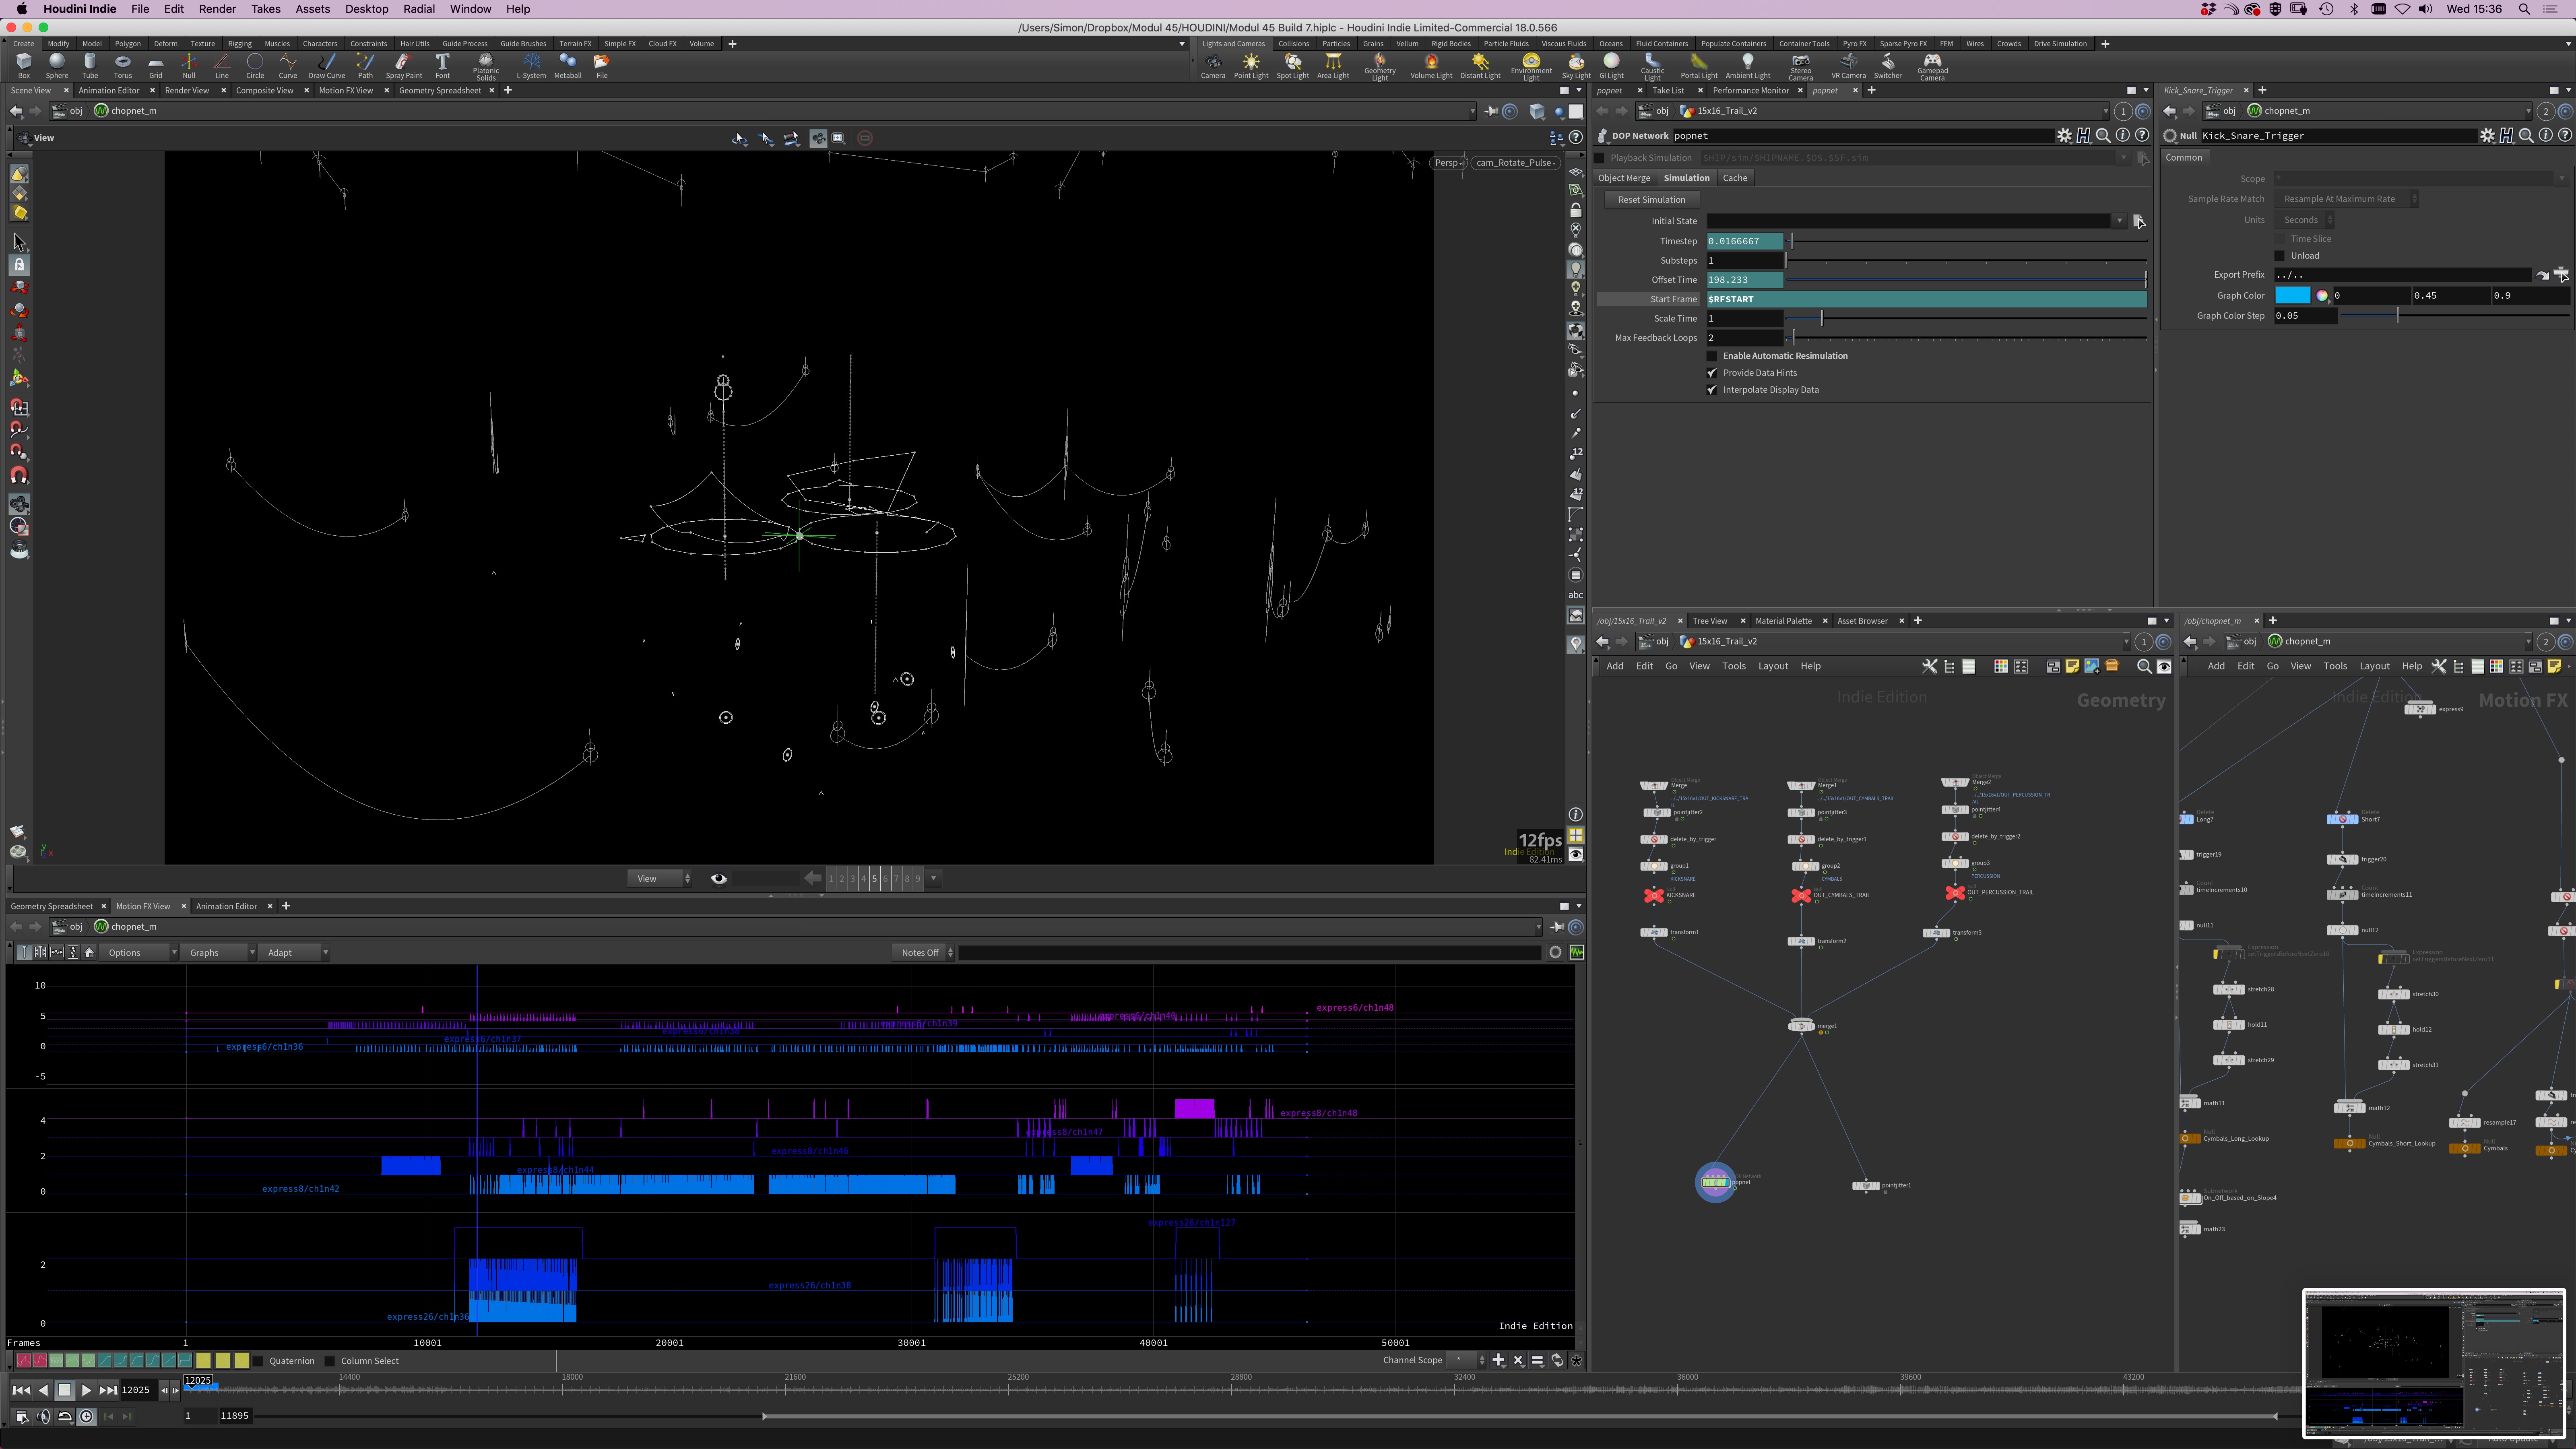The height and width of the screenshot is (1449, 2576).
Task: Open the Radial menu
Action: (418, 9)
